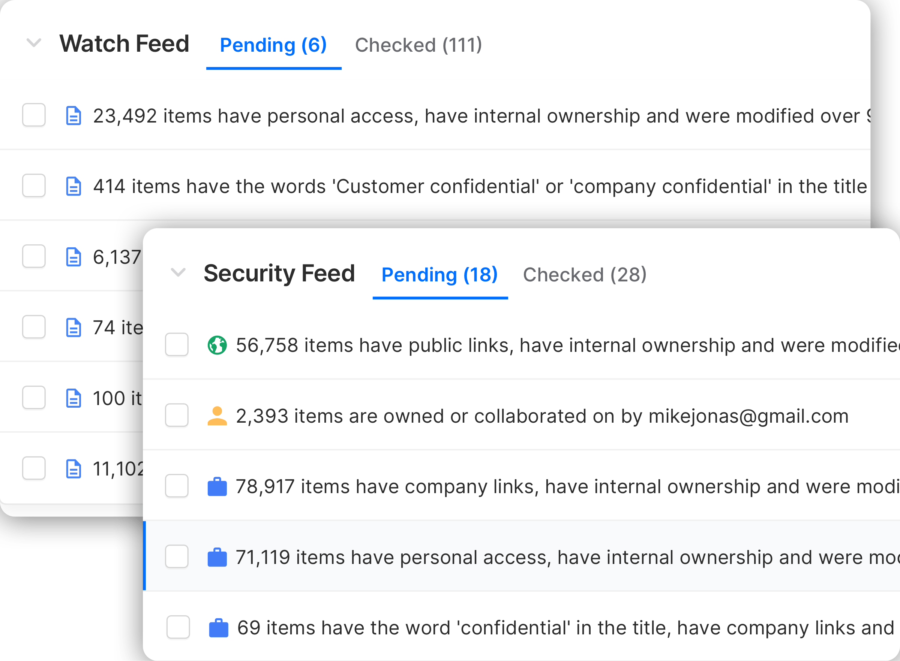Screen dimensions: 900x661
Task: Click briefcase icon beside 69 items row
Action: 219,628
